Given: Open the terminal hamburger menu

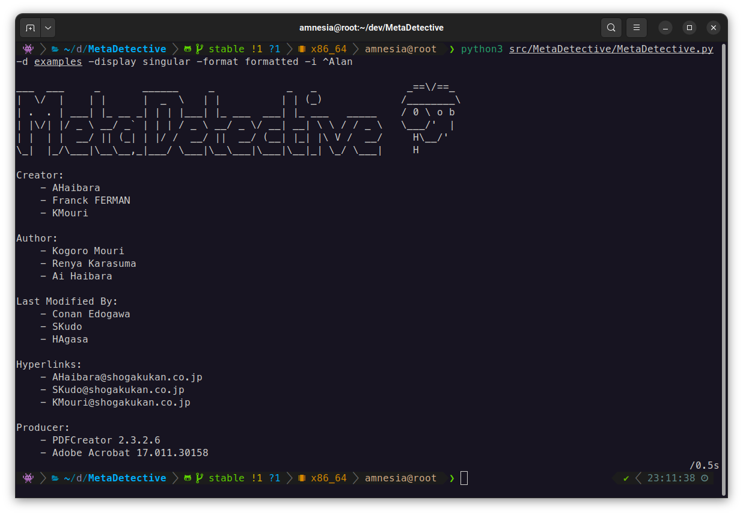Looking at the screenshot, I should click(x=636, y=28).
